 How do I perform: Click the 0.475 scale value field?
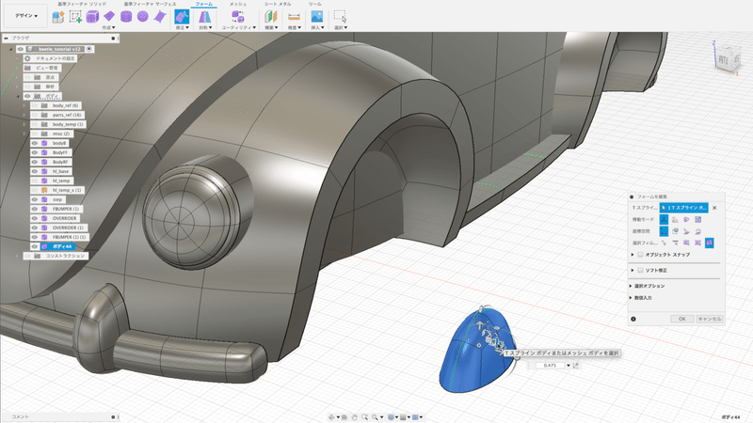(x=550, y=366)
